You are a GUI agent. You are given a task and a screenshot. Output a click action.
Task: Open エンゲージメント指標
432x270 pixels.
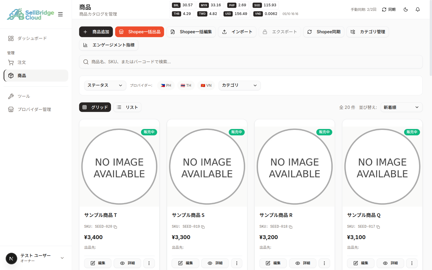pos(109,45)
